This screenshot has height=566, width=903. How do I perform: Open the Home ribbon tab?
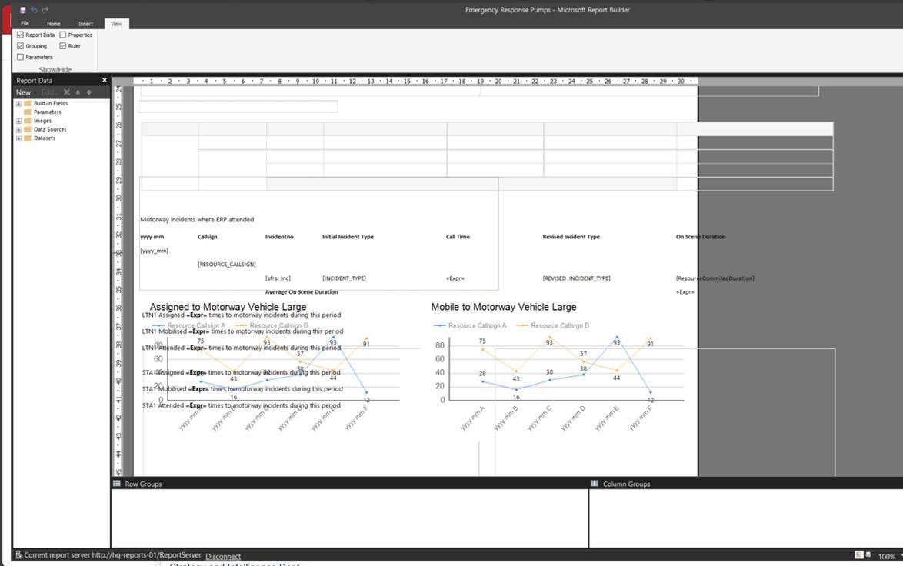(53, 23)
